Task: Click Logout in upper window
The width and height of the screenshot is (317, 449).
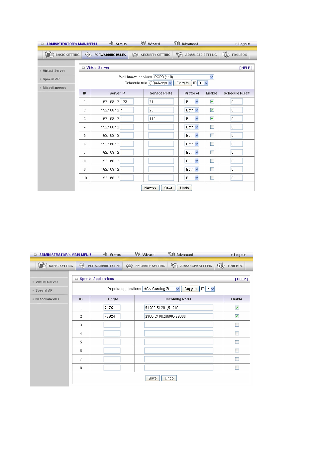Action: (x=244, y=44)
